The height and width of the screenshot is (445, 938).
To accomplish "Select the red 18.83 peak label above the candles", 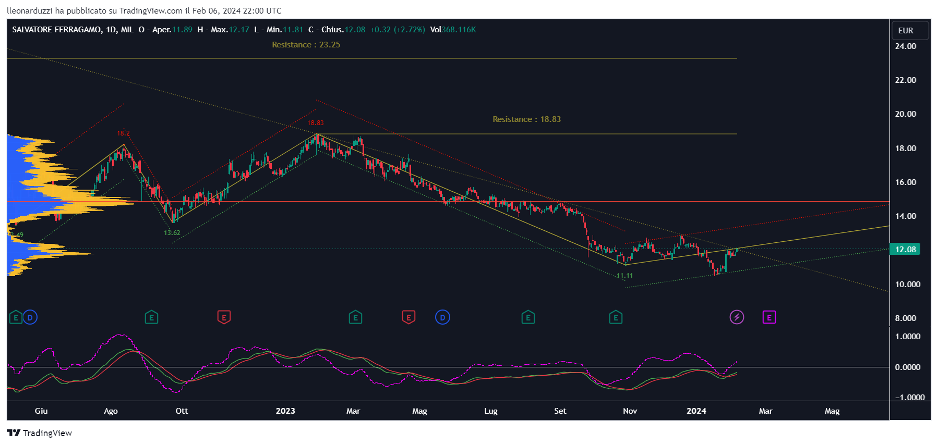I will (316, 123).
